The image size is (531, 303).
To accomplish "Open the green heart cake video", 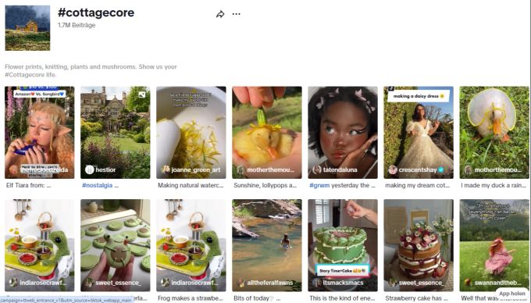I will [343, 245].
